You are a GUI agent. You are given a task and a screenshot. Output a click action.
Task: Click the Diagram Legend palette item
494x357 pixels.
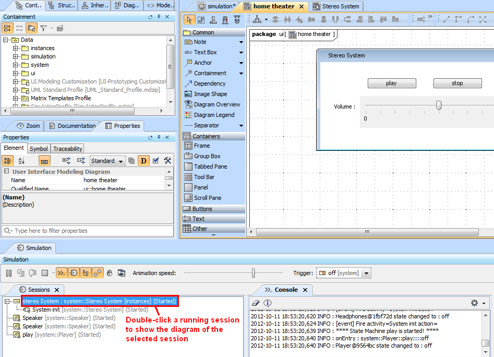click(x=214, y=115)
